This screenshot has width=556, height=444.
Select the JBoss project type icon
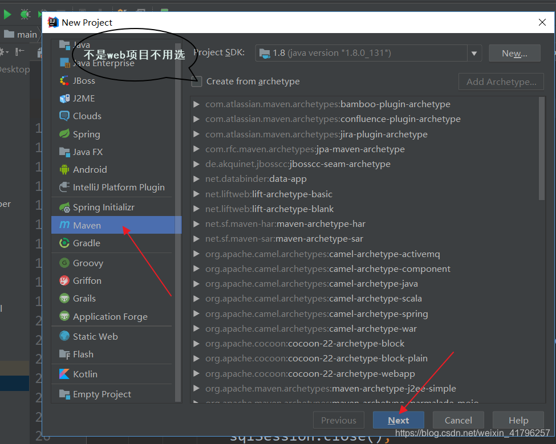click(64, 81)
